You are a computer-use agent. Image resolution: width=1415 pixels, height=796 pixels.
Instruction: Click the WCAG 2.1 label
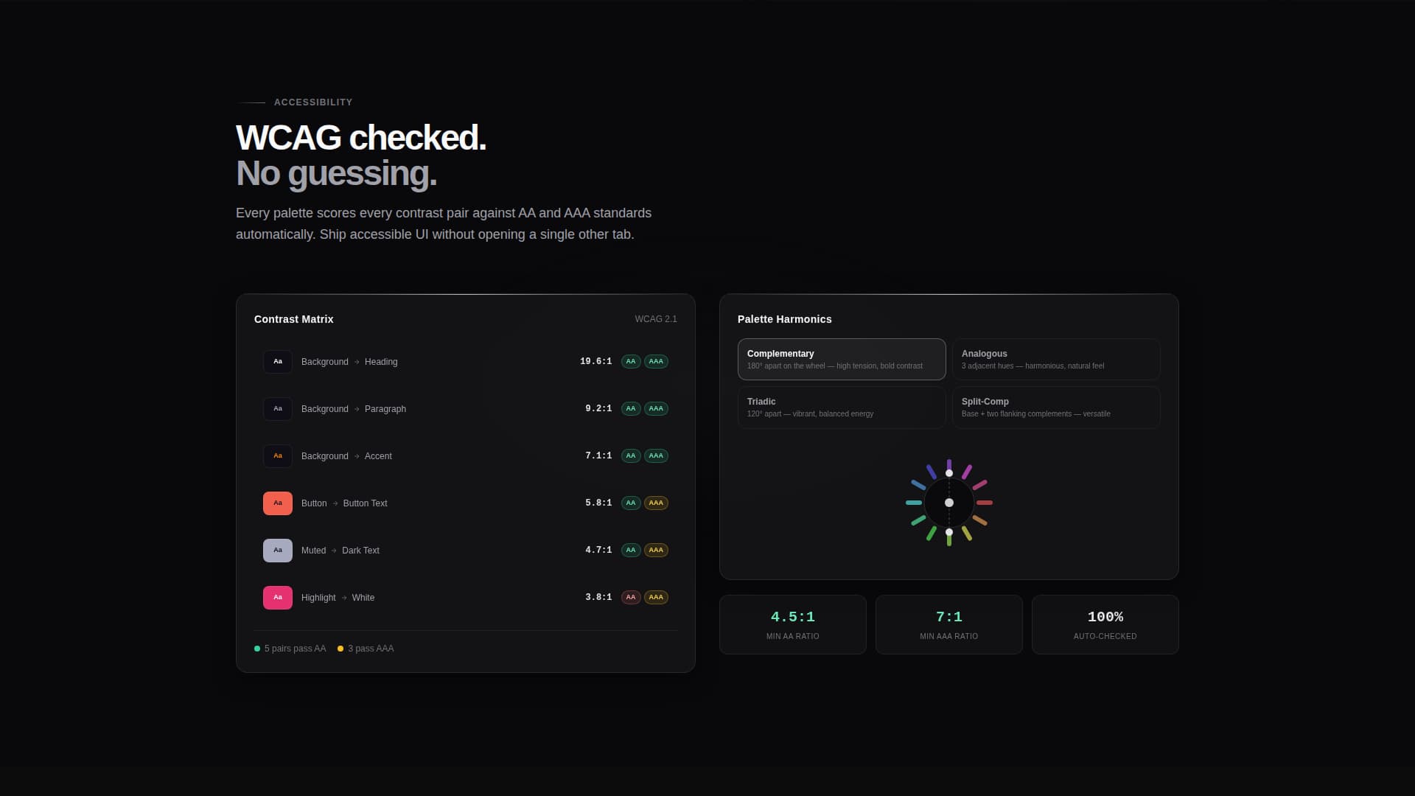(x=656, y=319)
